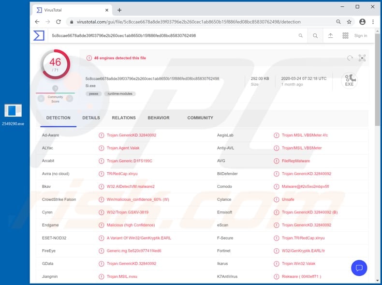Screen dimensions: 382x285
Task: Click the graph/similar-files icon
Action: click(x=362, y=58)
